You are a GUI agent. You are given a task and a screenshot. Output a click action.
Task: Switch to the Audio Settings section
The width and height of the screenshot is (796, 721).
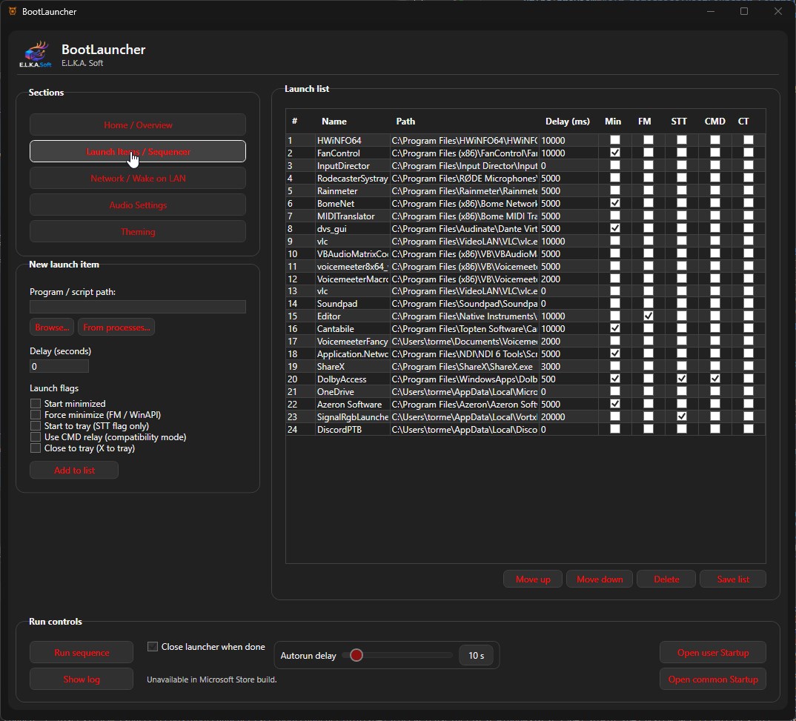pyautogui.click(x=138, y=205)
